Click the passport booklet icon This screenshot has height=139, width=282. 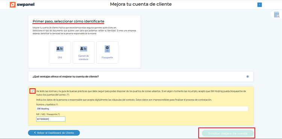(108, 49)
